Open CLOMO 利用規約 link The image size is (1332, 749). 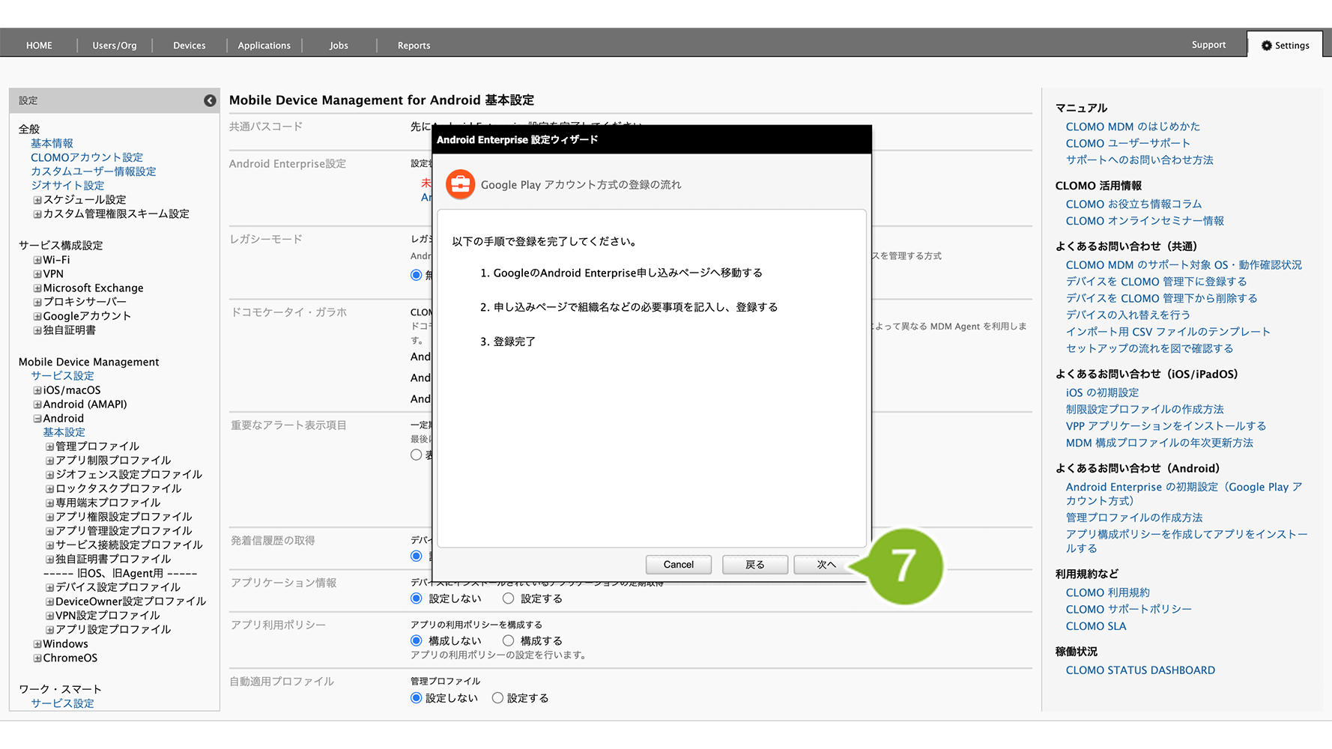tap(1107, 592)
